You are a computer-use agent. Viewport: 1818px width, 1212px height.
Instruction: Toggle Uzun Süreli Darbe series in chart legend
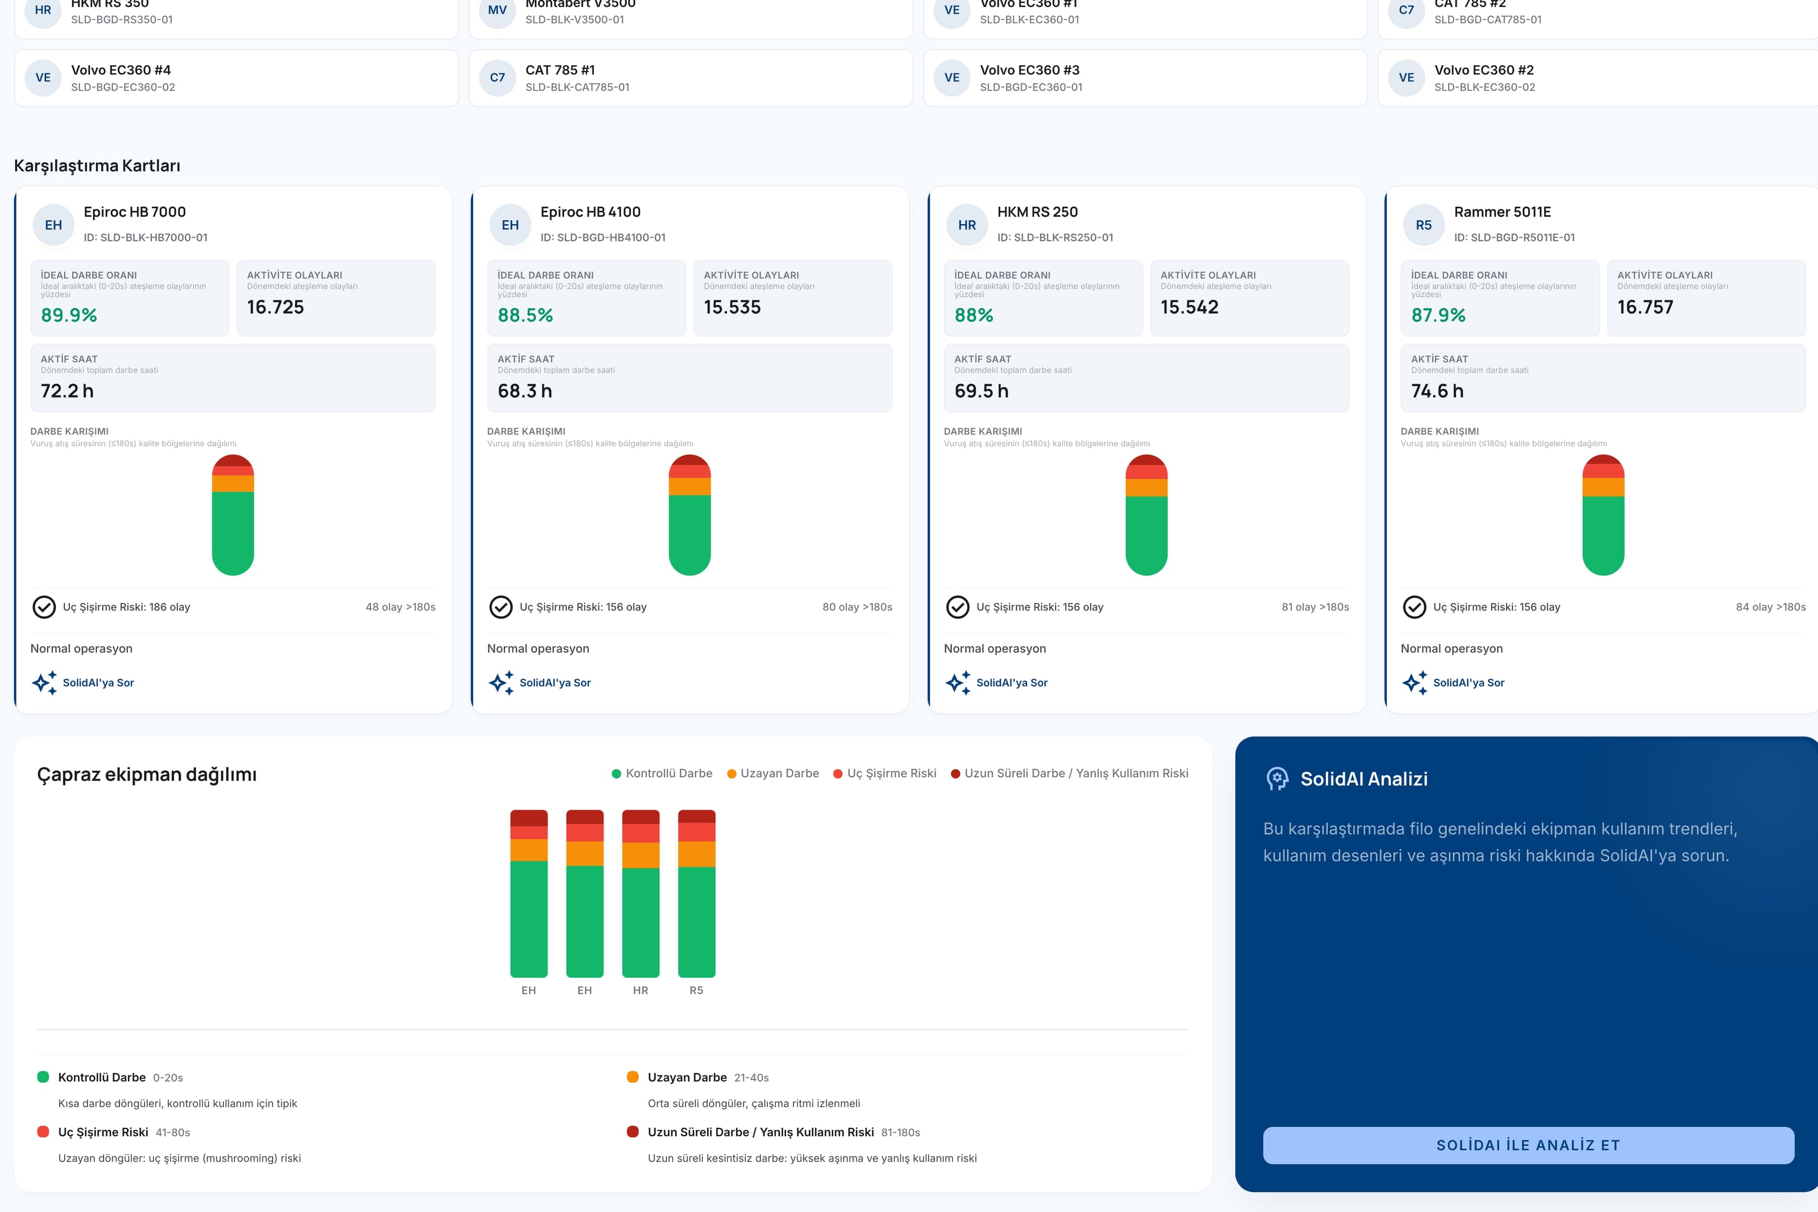click(1070, 774)
